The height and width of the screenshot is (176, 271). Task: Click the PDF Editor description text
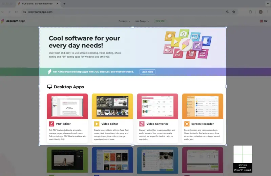[67, 135]
